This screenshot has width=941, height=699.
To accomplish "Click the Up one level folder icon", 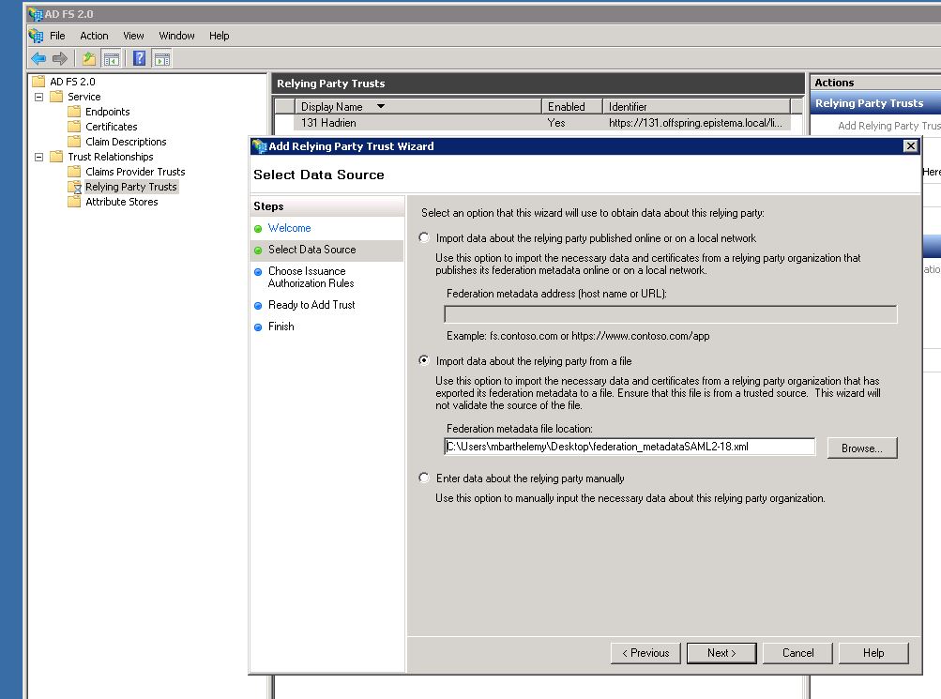I will coord(89,58).
